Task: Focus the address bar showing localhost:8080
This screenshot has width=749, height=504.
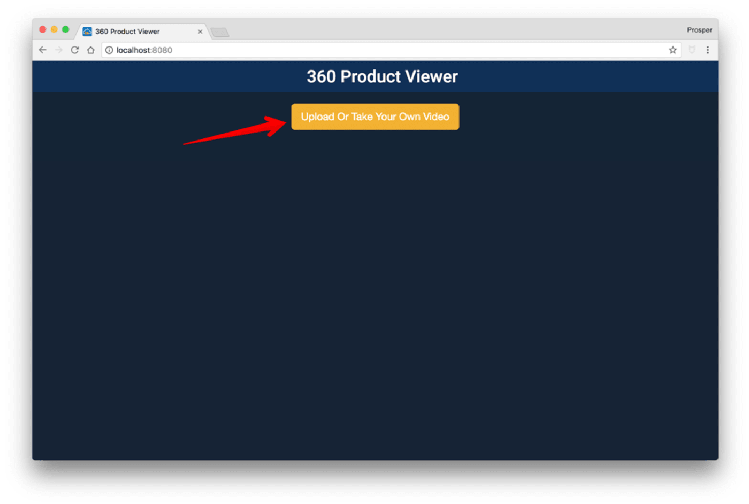Action: 391,50
